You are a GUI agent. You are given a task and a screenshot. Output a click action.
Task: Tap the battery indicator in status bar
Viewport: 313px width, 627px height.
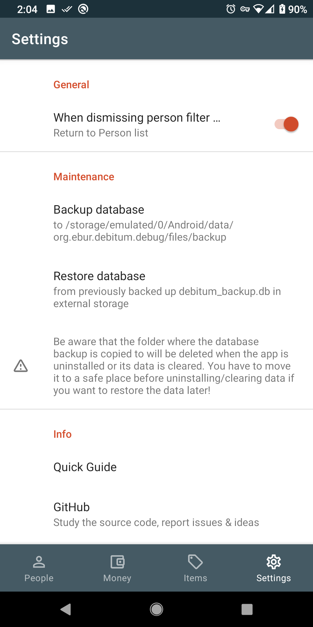(282, 9)
